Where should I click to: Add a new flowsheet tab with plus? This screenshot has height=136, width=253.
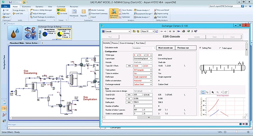click(x=42, y=43)
